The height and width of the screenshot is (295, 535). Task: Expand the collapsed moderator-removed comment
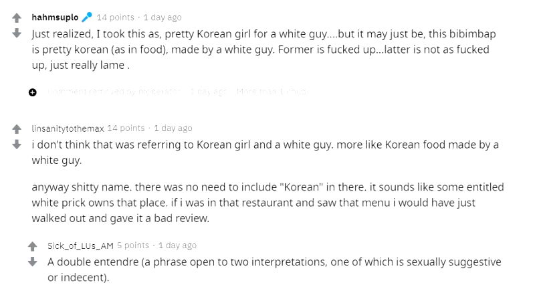click(33, 92)
